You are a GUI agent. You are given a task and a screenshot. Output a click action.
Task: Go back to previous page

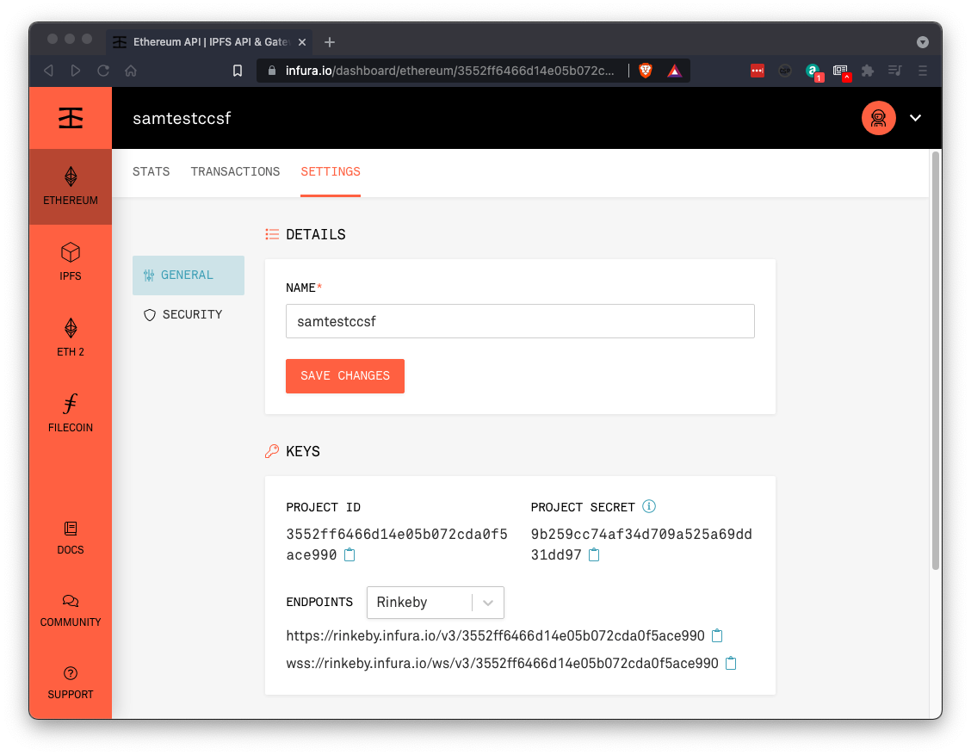[48, 71]
